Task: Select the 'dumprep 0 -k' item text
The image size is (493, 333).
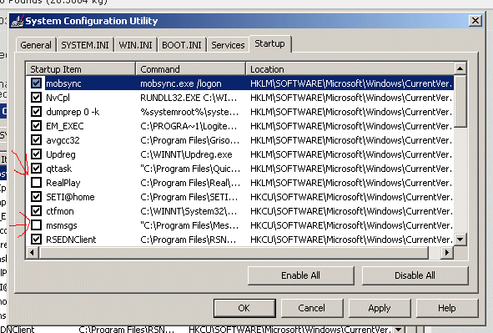Action: tap(73, 112)
